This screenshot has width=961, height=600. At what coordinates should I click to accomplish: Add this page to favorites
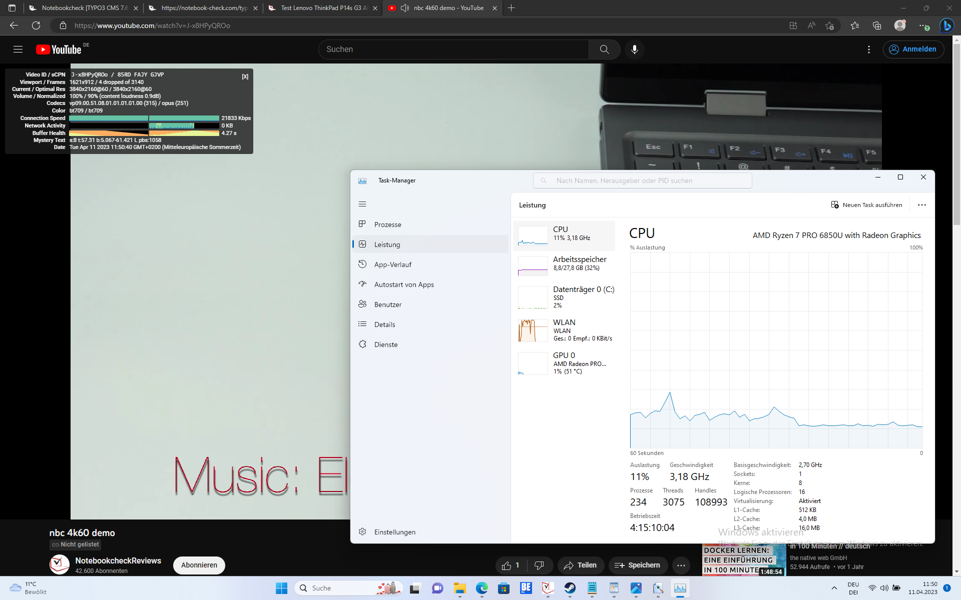pos(830,25)
